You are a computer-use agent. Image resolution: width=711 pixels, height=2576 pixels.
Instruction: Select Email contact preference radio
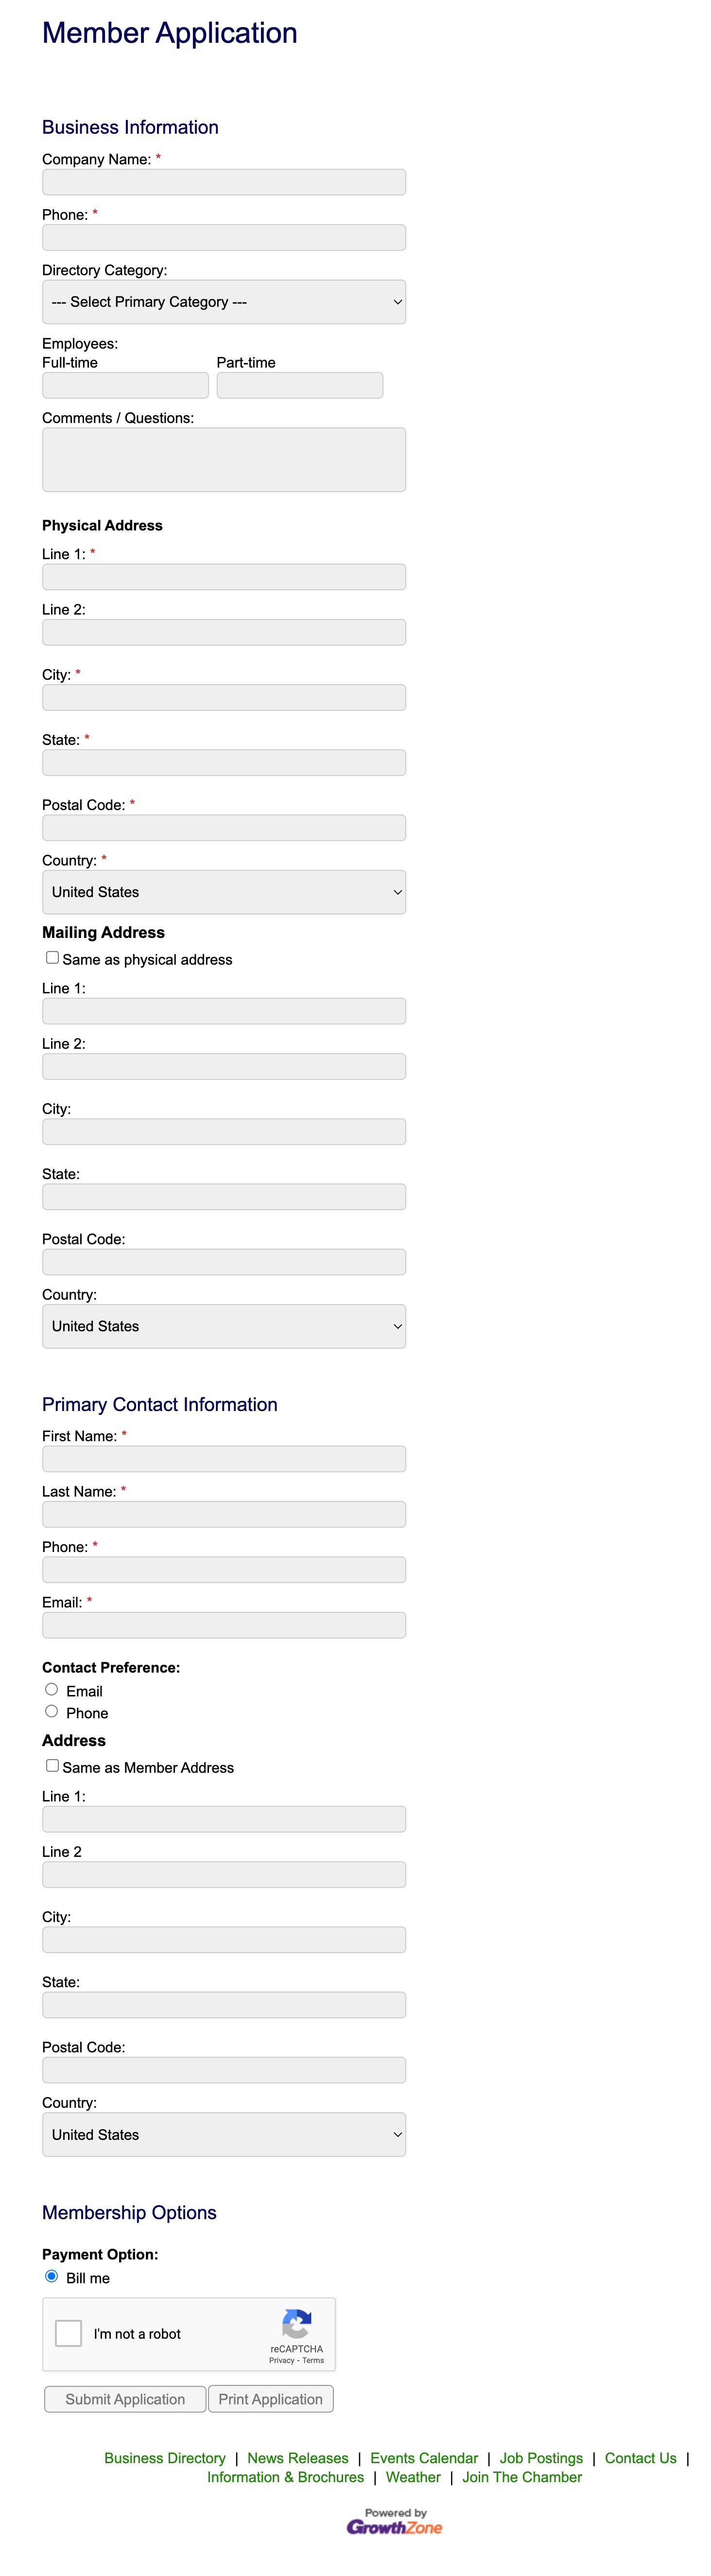(51, 1689)
